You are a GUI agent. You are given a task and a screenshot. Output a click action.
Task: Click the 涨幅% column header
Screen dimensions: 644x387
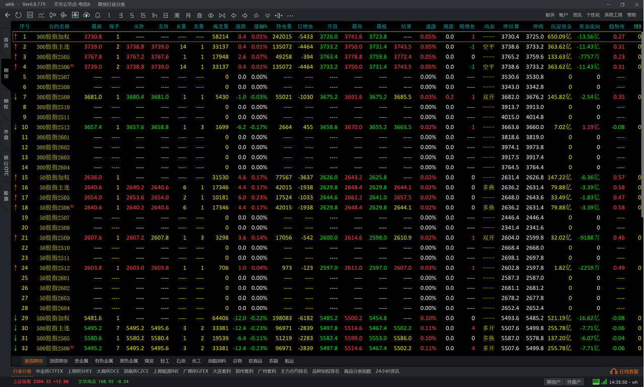pyautogui.click(x=260, y=26)
